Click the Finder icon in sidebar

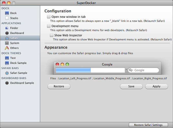coord(7,28)
